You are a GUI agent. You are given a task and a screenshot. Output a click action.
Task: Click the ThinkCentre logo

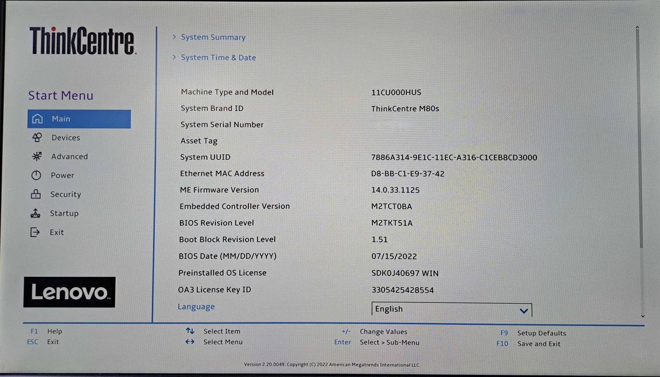[x=81, y=41]
